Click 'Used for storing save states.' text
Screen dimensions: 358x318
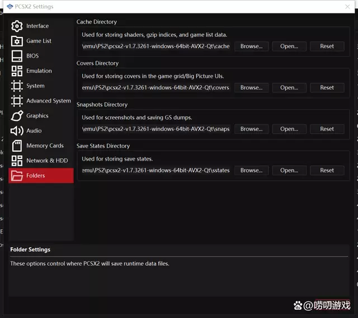tap(117, 159)
